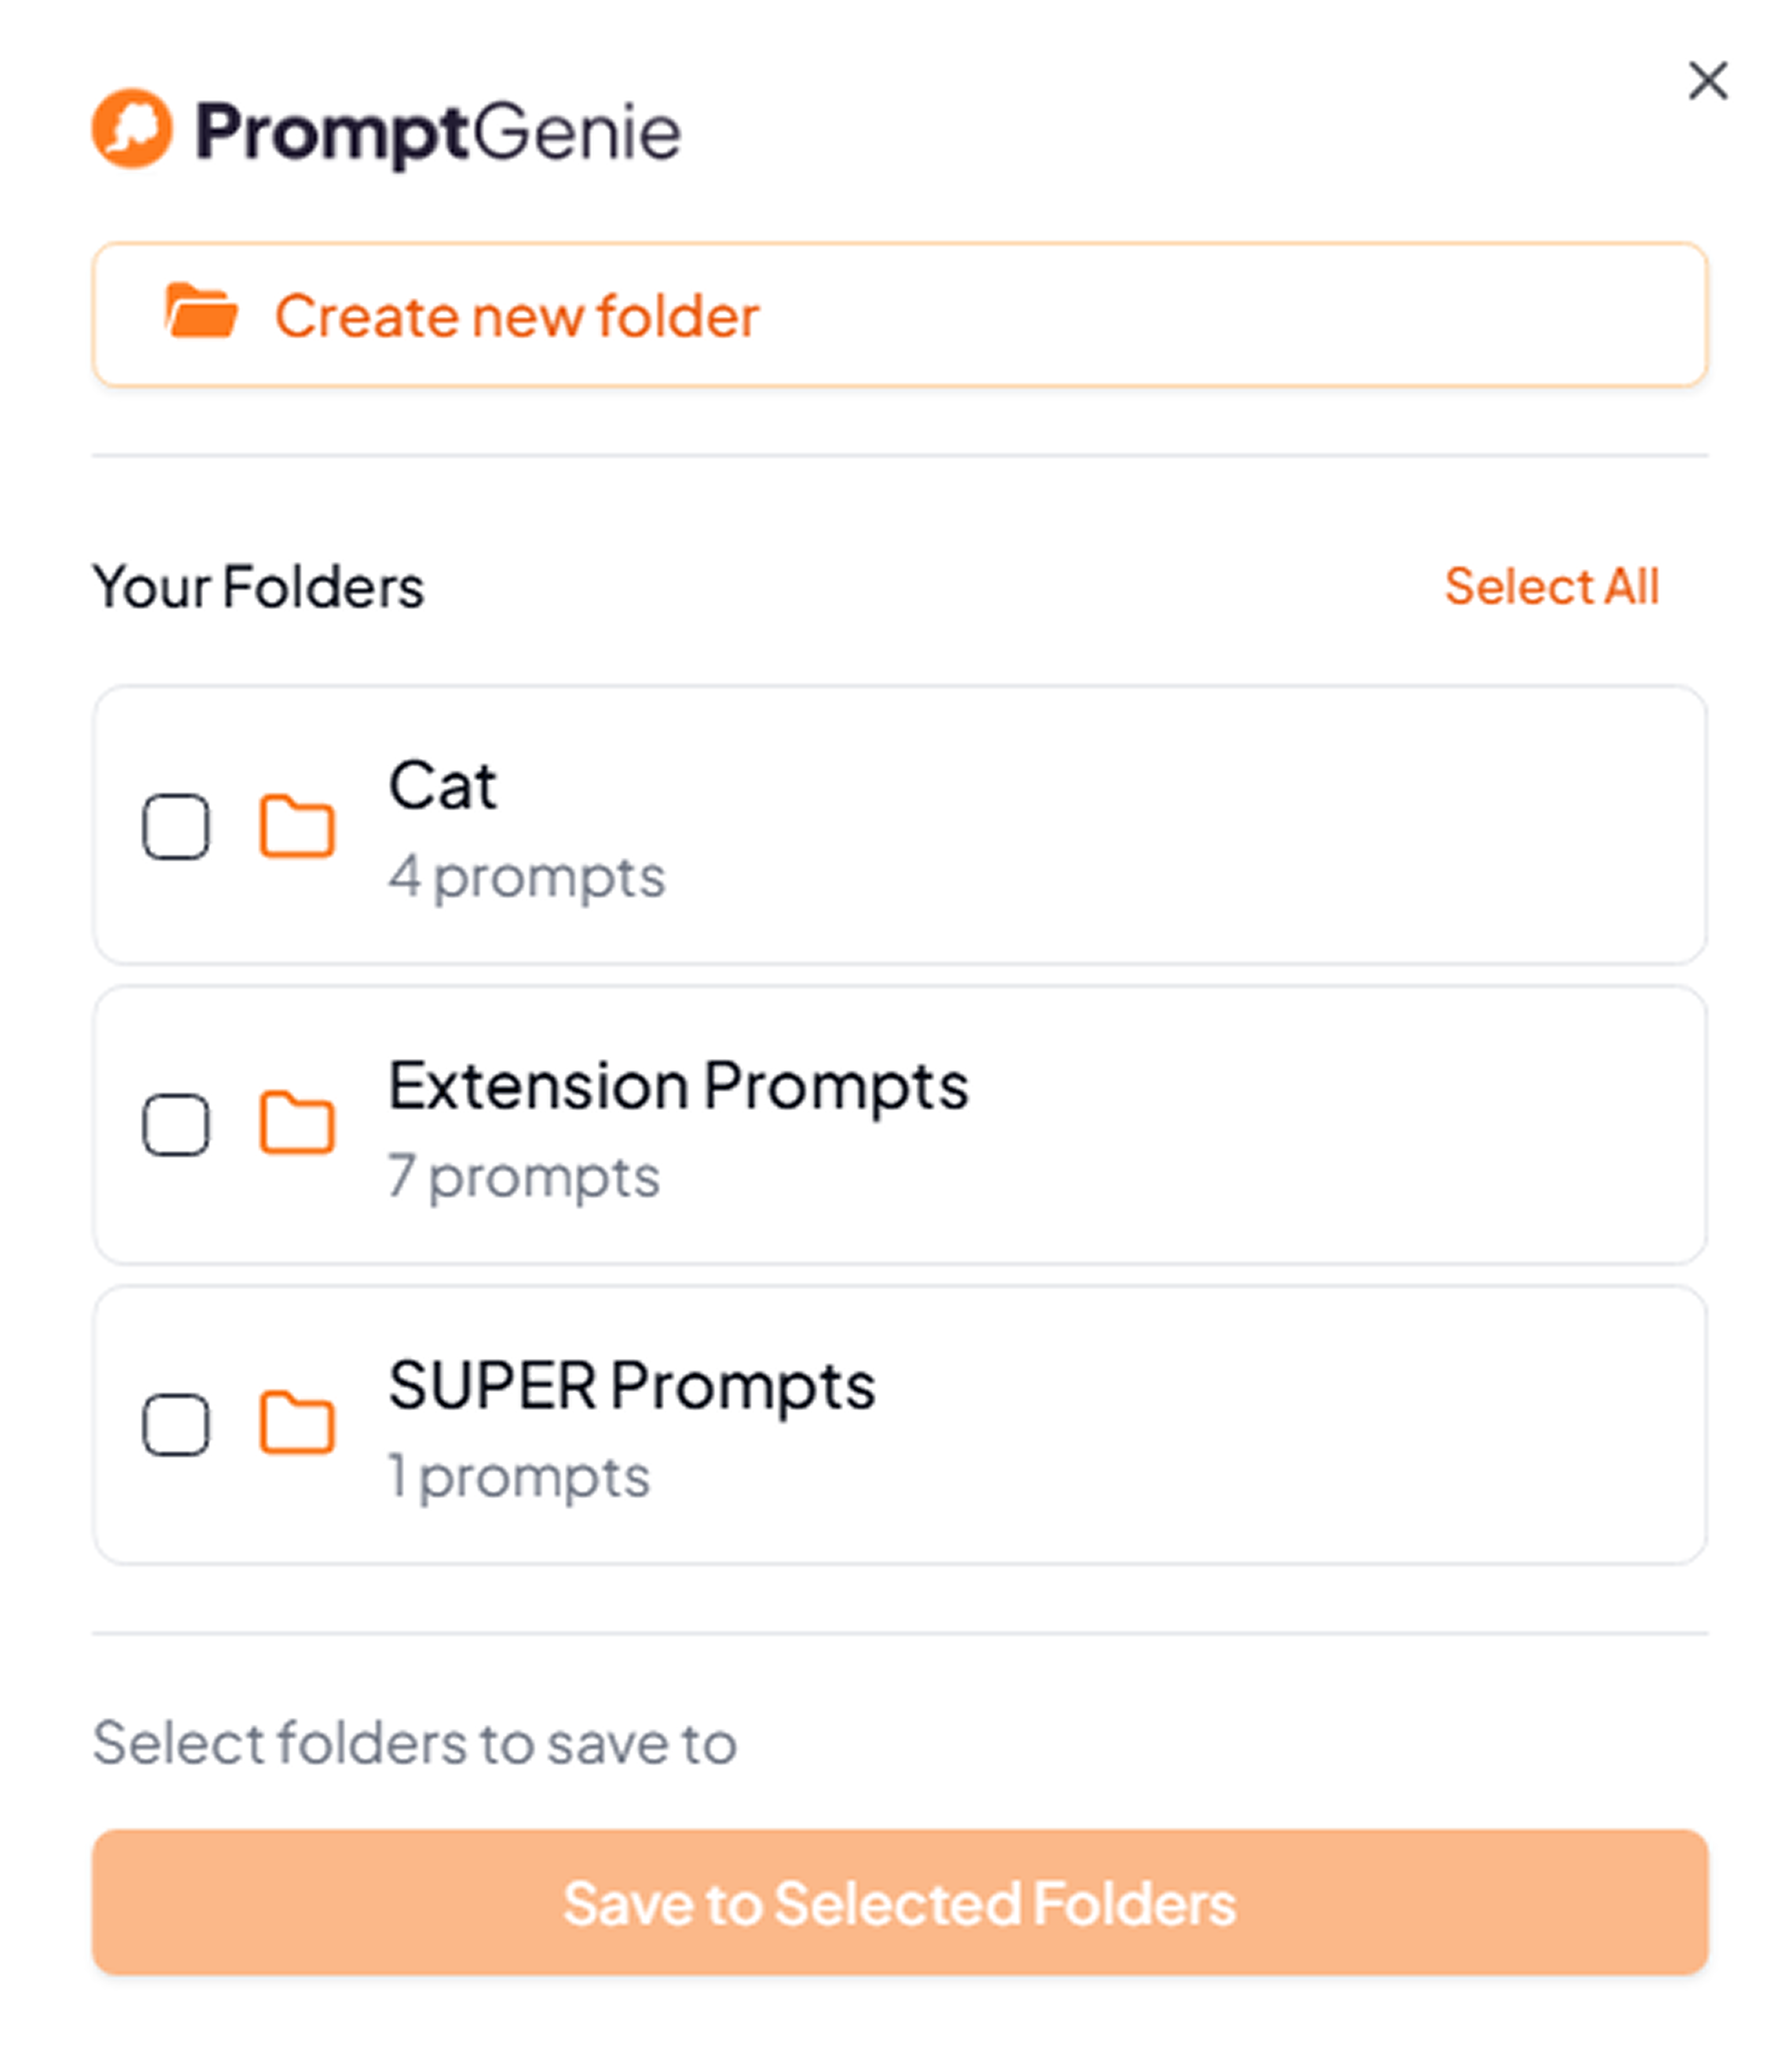The image size is (1792, 2056).
Task: Check the Cat folder checkbox
Action: tap(176, 826)
